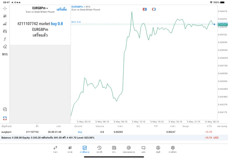Open the History clock tab
The width and height of the screenshot is (228, 159).
point(99,149)
